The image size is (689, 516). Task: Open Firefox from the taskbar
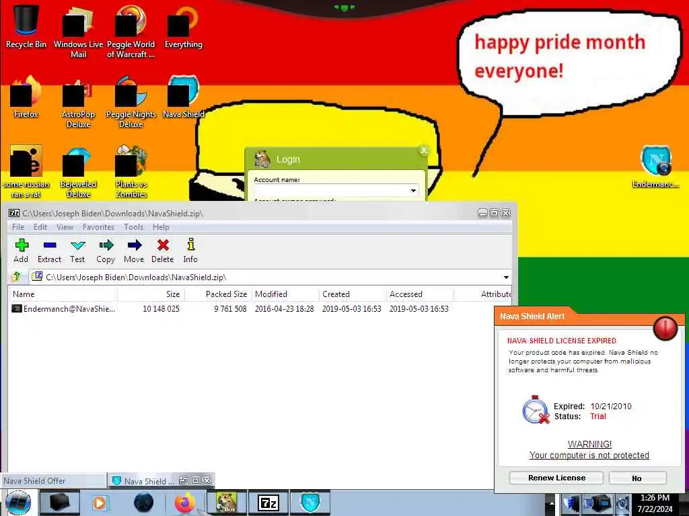(x=185, y=503)
